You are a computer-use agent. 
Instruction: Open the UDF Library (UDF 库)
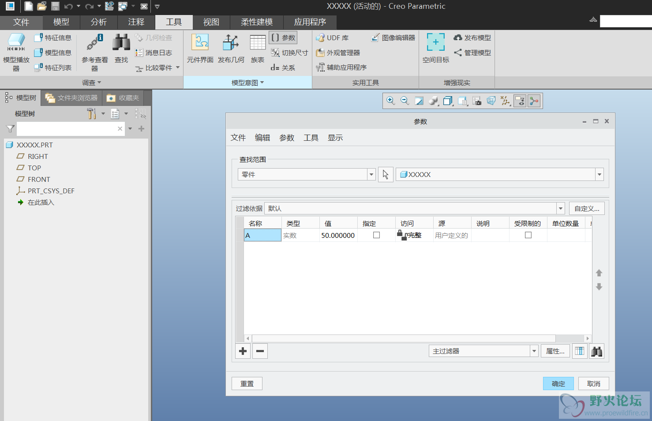pos(332,38)
